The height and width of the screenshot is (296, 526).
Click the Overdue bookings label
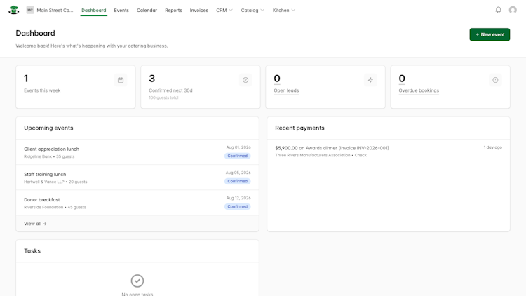pyautogui.click(x=419, y=90)
